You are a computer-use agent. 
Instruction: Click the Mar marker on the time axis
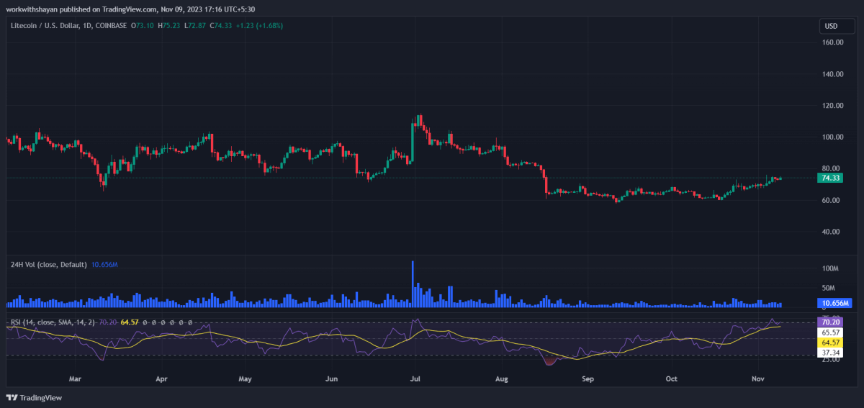click(75, 378)
